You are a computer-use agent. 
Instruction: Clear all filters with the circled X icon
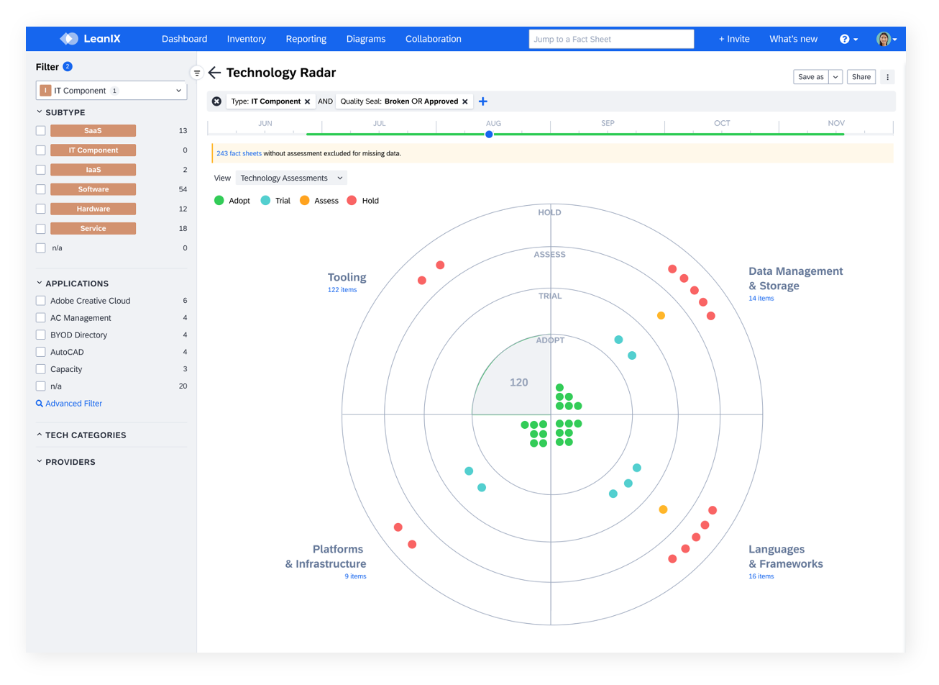[216, 101]
